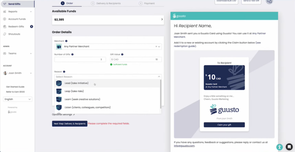The height and width of the screenshot is (152, 295).
Task: Click the info@guusto.com email link
Action: (x=184, y=146)
